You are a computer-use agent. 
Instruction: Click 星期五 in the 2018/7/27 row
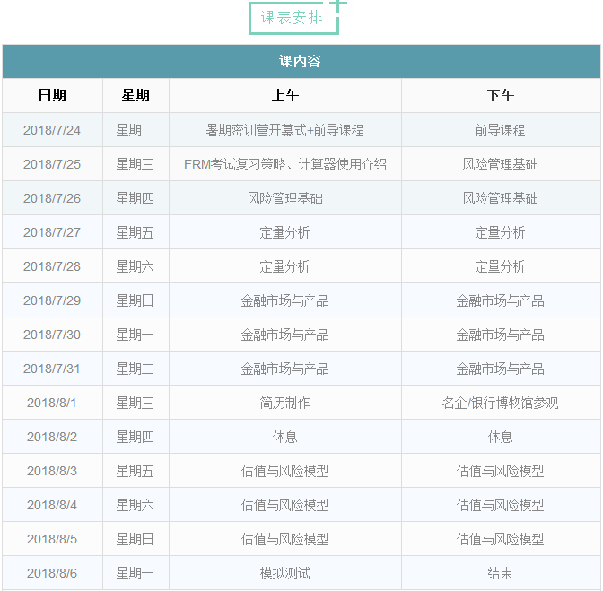[x=135, y=232]
